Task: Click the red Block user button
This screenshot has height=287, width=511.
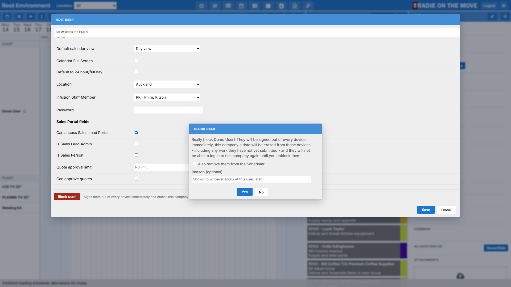Action: click(67, 197)
